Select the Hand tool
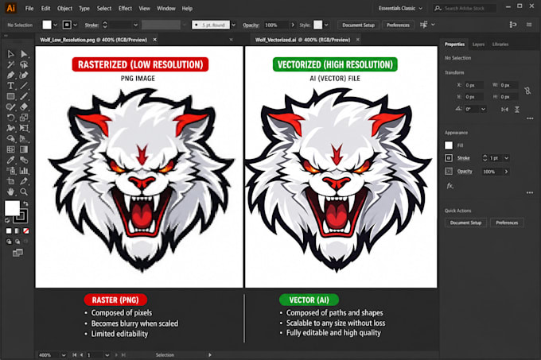541x360 pixels. [x=10, y=192]
